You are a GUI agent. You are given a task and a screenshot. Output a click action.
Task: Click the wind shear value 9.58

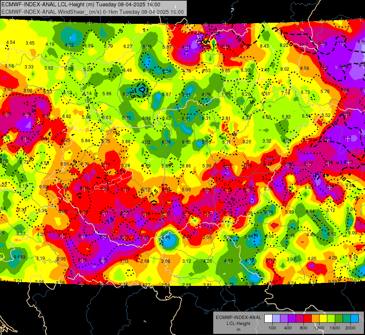(x=322, y=44)
